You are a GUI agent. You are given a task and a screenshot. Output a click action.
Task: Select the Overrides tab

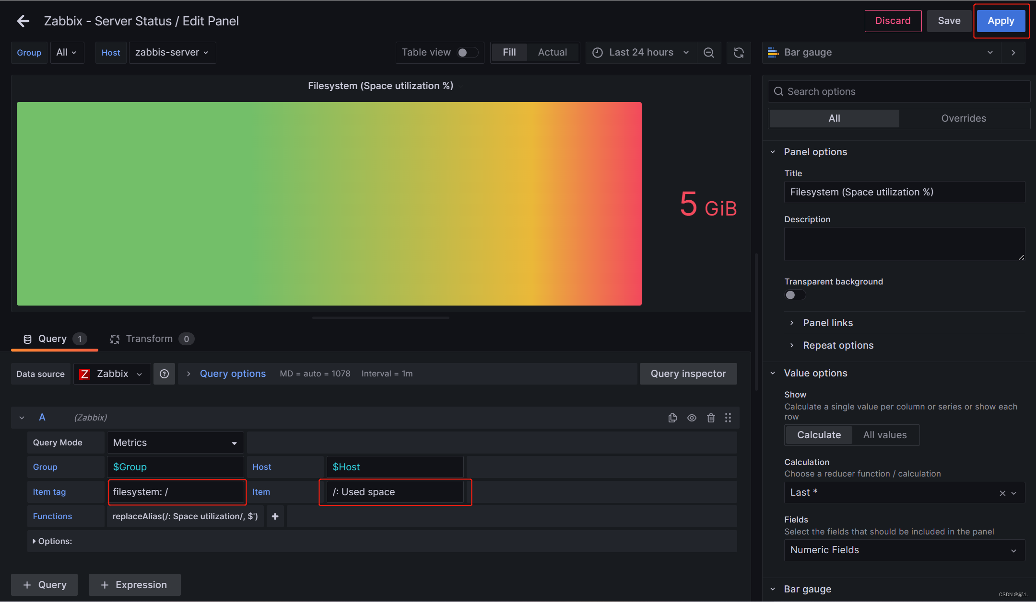coord(963,118)
